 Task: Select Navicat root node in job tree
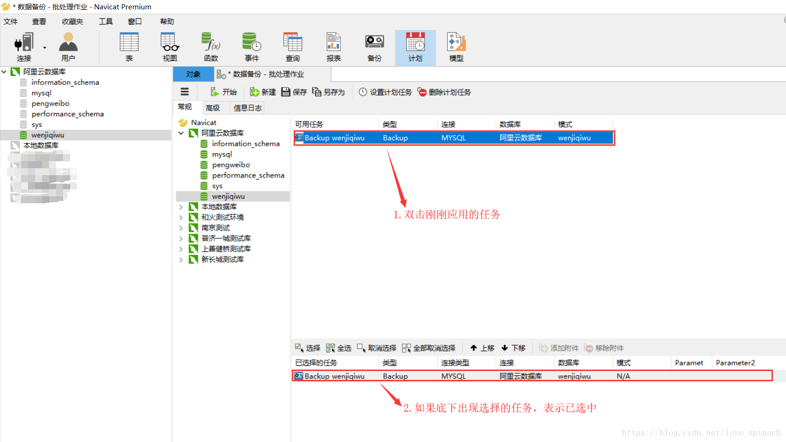203,122
